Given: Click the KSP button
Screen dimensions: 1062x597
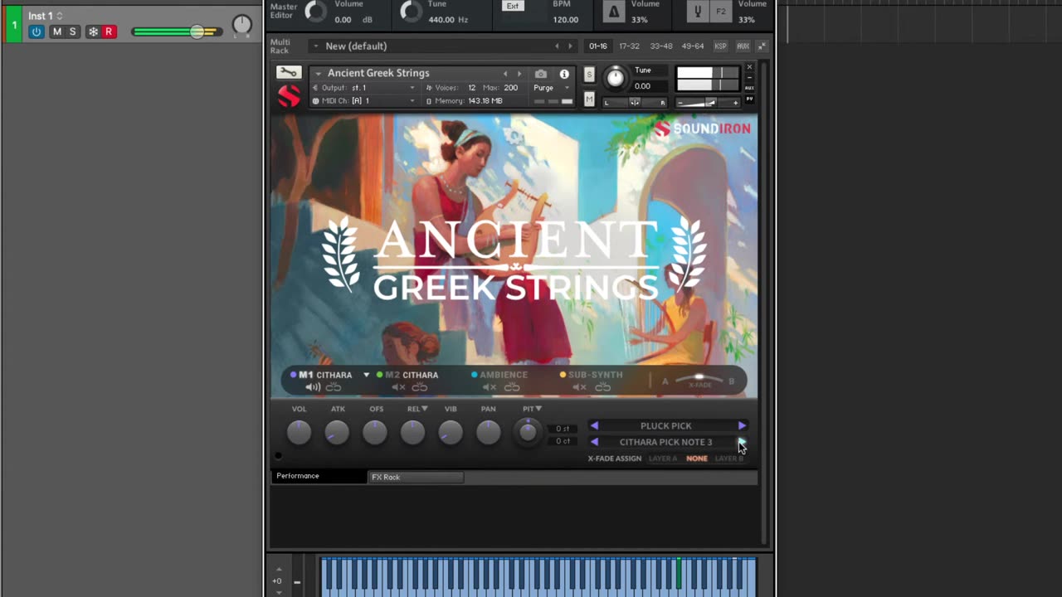Looking at the screenshot, I should coord(720,46).
